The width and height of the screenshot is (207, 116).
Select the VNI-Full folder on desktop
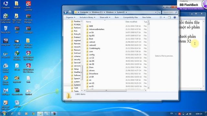click(17, 5)
